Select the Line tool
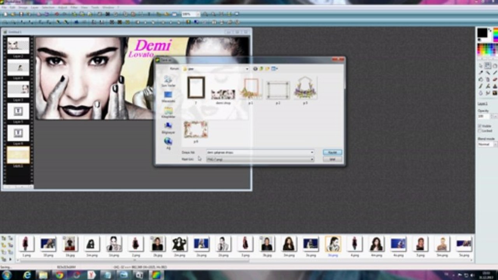Viewport: 498px width, 280px height. [495, 72]
